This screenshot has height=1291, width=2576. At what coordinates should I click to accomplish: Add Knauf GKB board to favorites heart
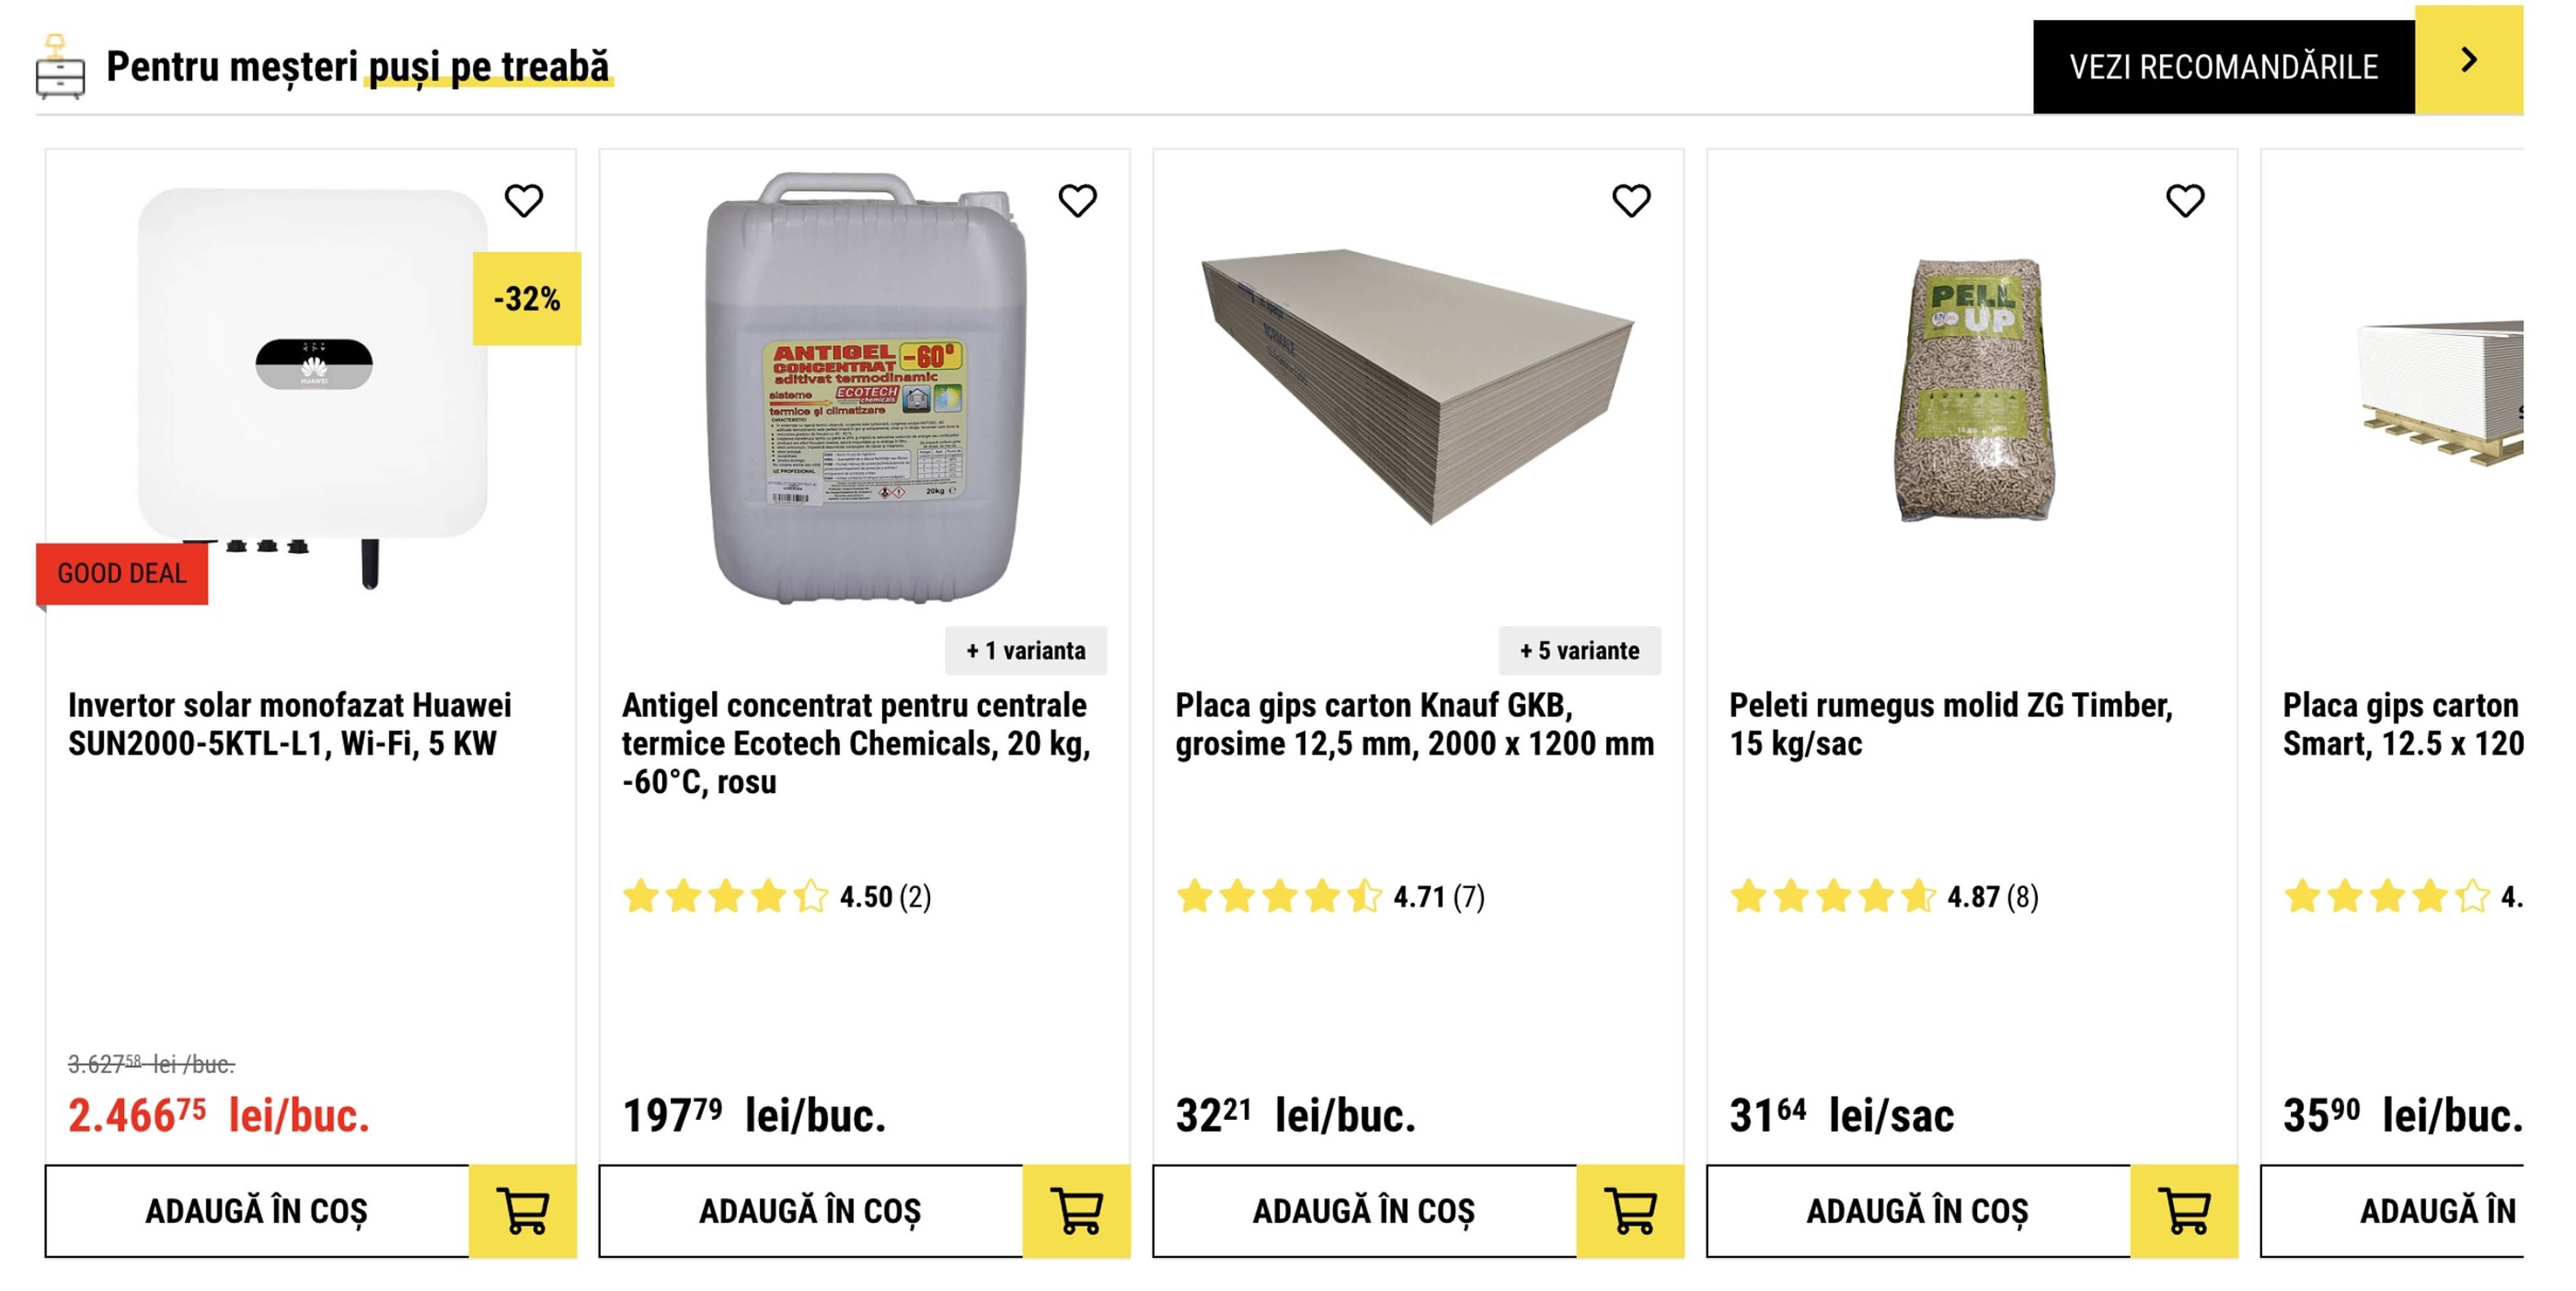[x=1631, y=201]
